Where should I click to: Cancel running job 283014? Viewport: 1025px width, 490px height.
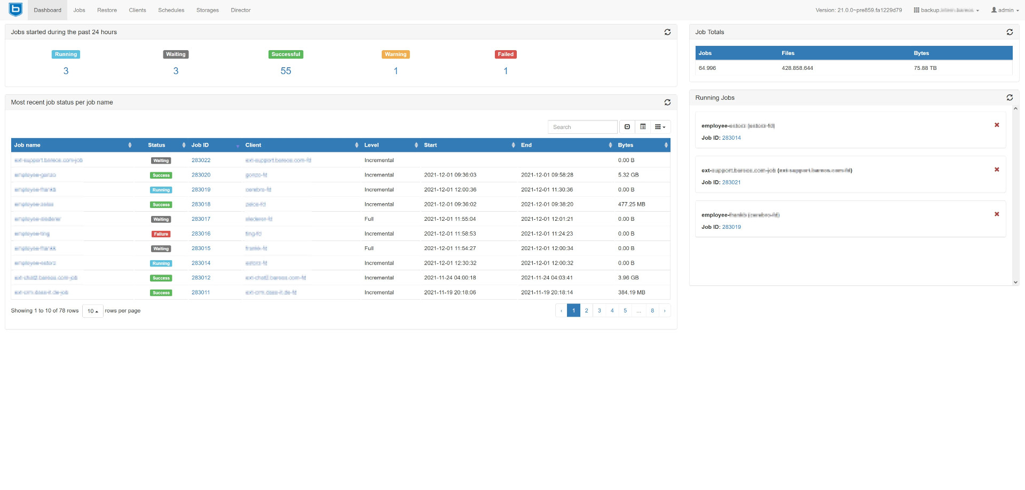[997, 125]
